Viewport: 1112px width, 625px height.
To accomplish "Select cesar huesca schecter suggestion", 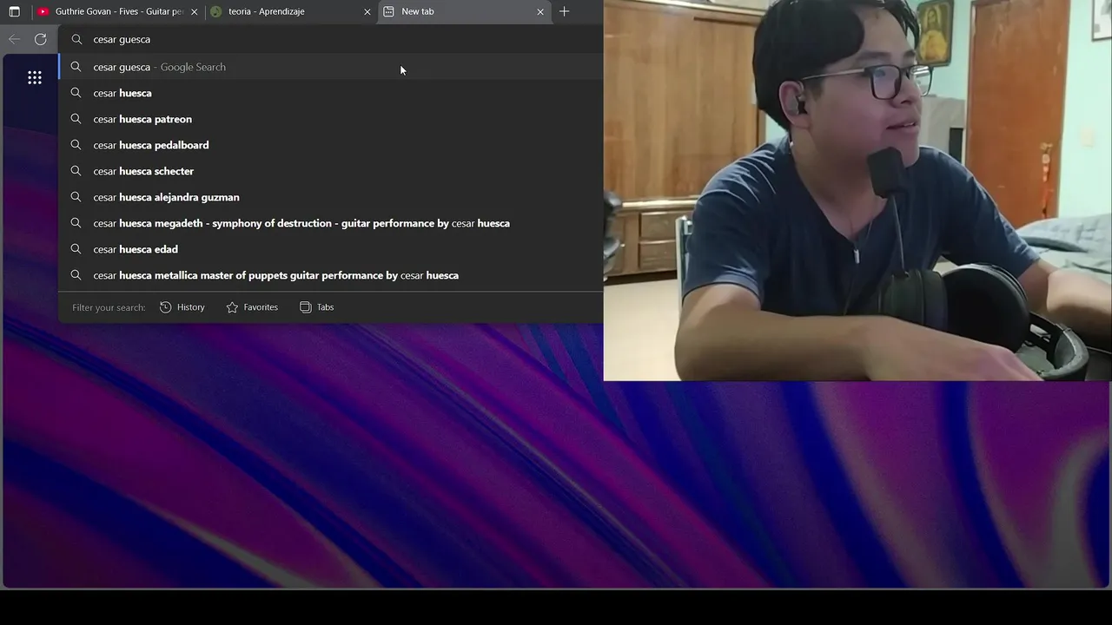I will coord(330,171).
